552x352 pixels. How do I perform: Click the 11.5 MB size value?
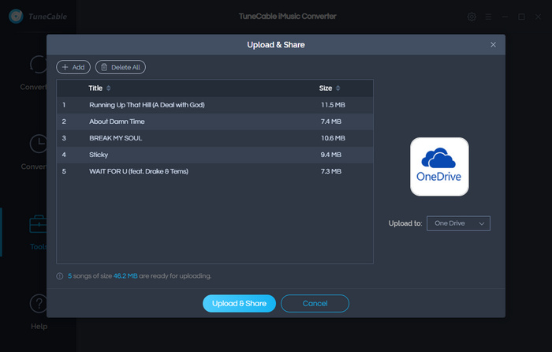(333, 105)
